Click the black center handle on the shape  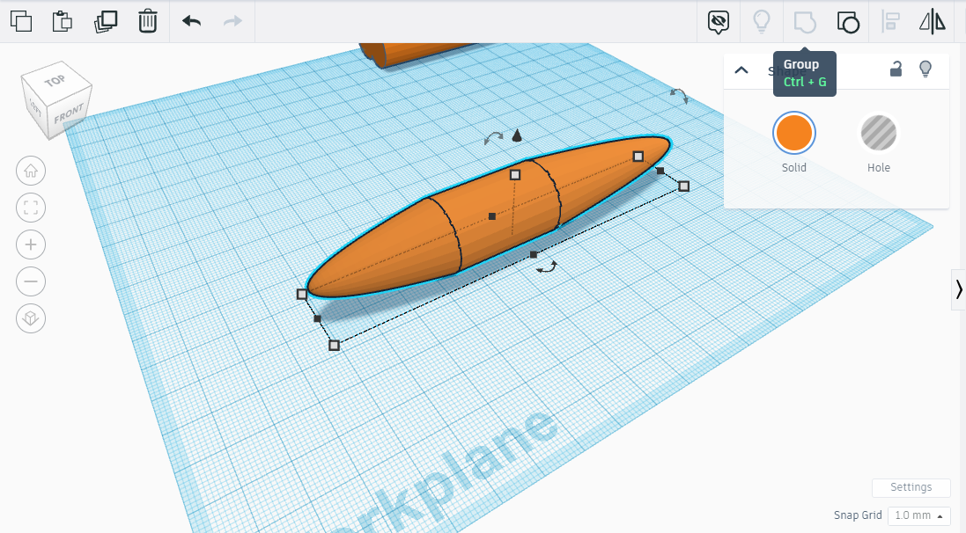click(x=491, y=216)
